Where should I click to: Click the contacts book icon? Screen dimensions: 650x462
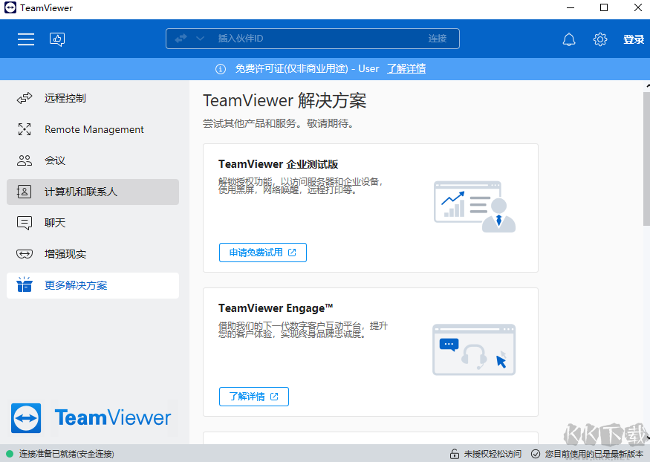24,192
